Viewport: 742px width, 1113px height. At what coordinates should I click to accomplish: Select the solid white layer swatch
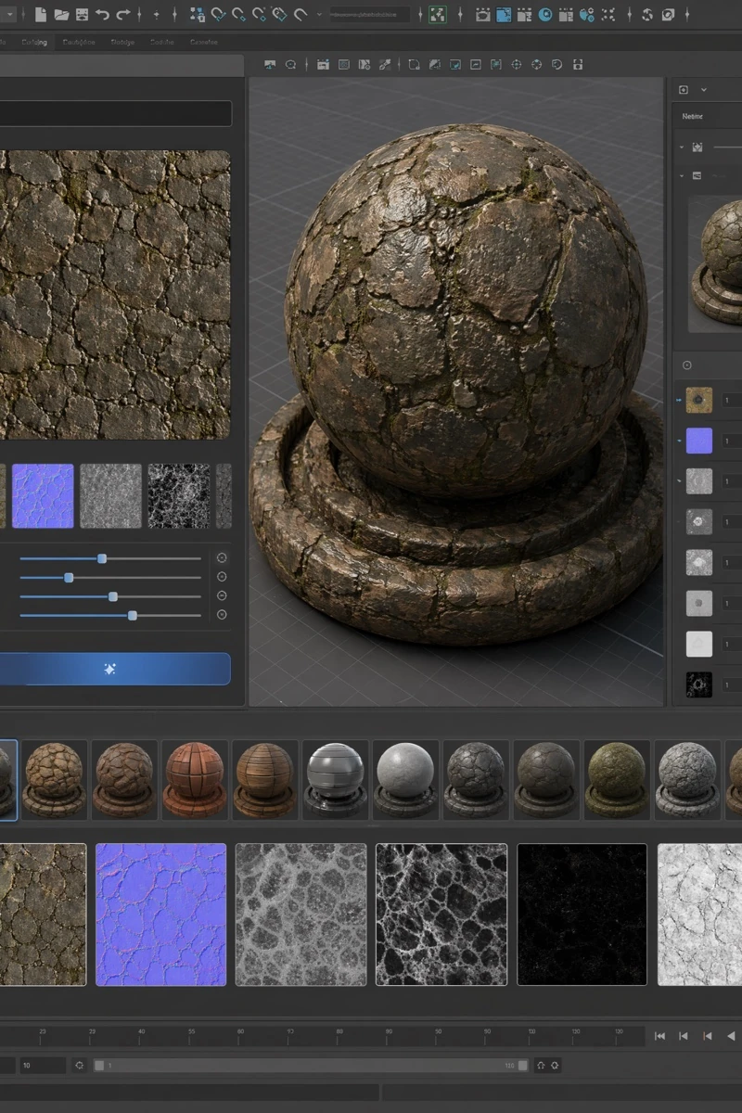click(x=699, y=644)
